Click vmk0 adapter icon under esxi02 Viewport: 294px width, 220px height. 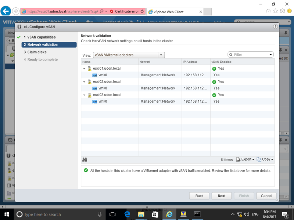tap(95, 88)
